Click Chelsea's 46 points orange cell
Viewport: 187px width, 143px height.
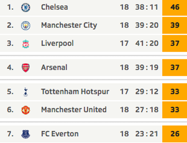pos(174,7)
